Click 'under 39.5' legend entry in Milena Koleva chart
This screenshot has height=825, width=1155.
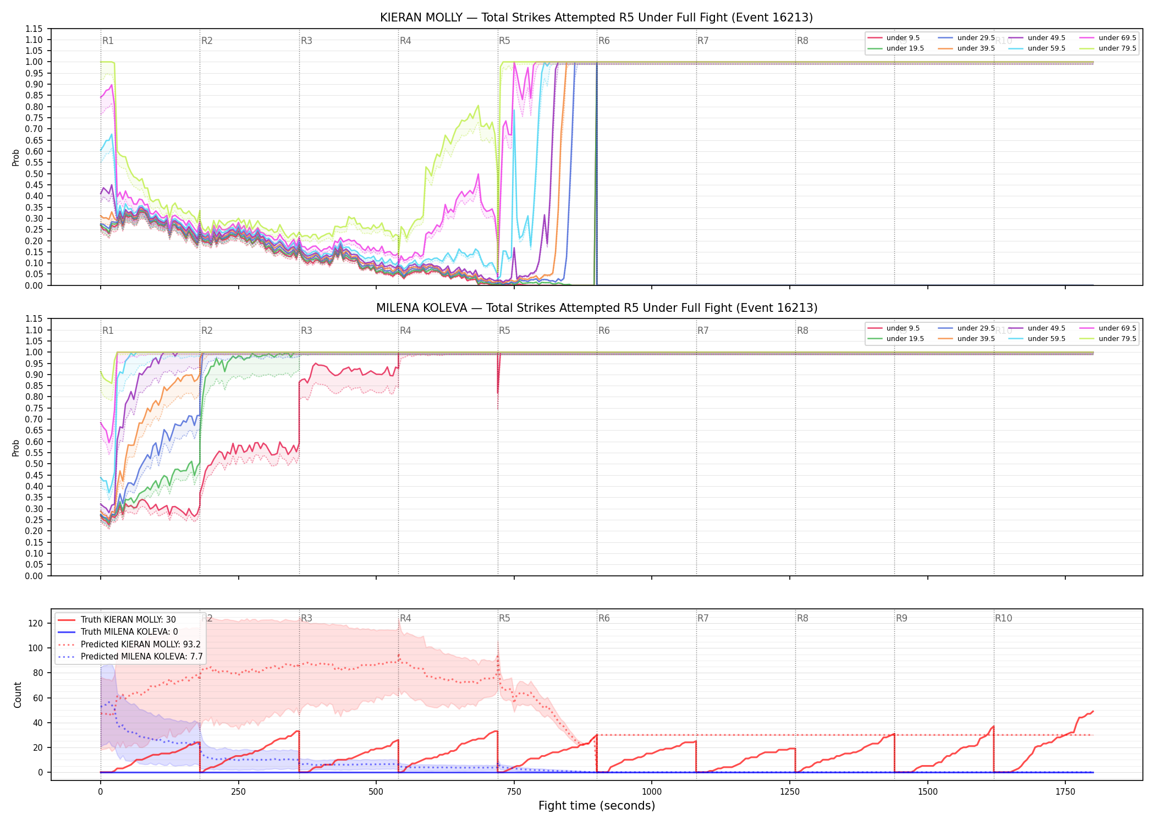pos(966,339)
